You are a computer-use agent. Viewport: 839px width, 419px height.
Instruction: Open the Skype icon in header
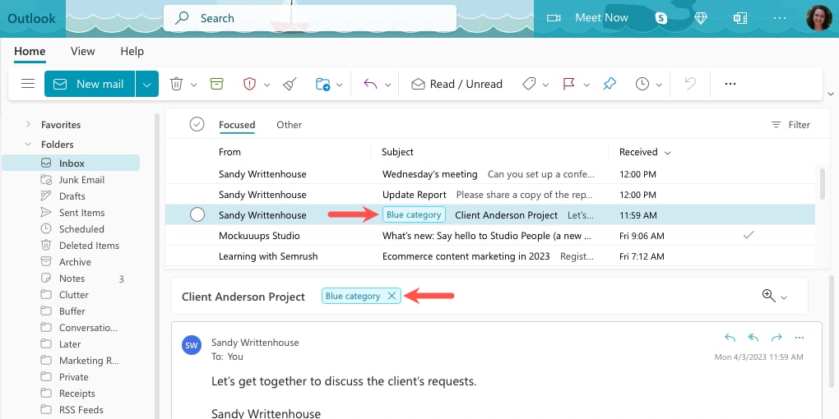661,17
